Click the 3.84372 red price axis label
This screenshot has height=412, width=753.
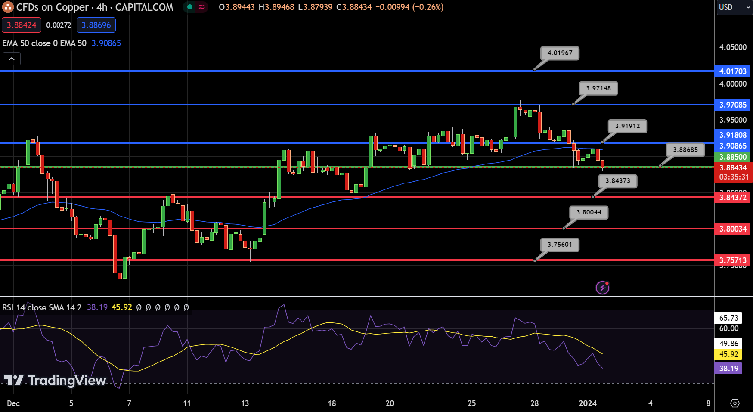(x=733, y=198)
